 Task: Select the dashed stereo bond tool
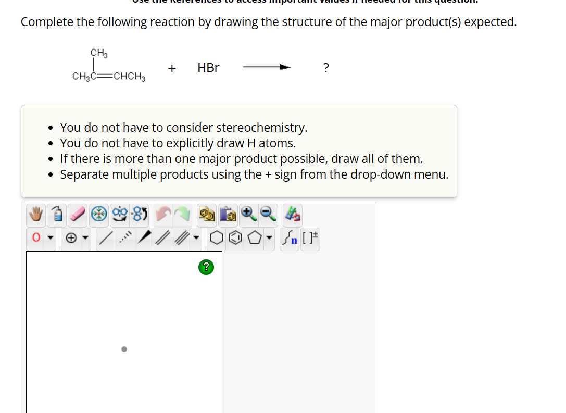point(124,237)
